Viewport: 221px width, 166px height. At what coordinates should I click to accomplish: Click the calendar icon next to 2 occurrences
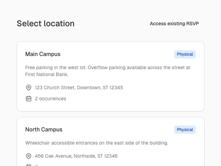click(29, 99)
